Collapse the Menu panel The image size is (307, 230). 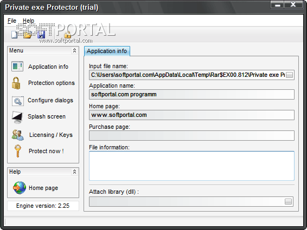click(x=74, y=51)
